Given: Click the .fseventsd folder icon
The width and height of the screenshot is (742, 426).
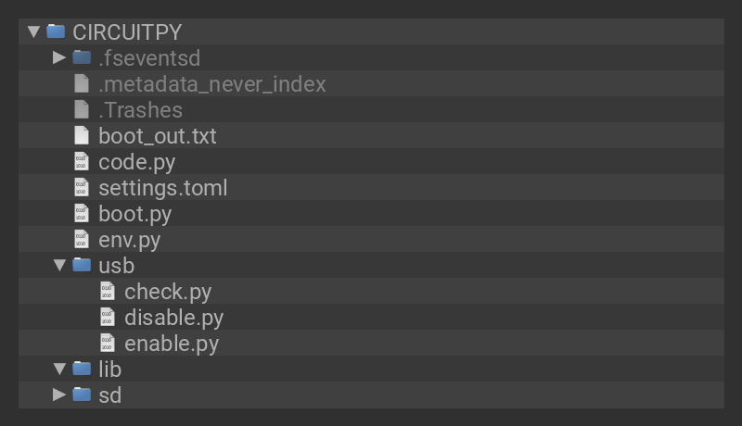Looking at the screenshot, I should pyautogui.click(x=82, y=57).
